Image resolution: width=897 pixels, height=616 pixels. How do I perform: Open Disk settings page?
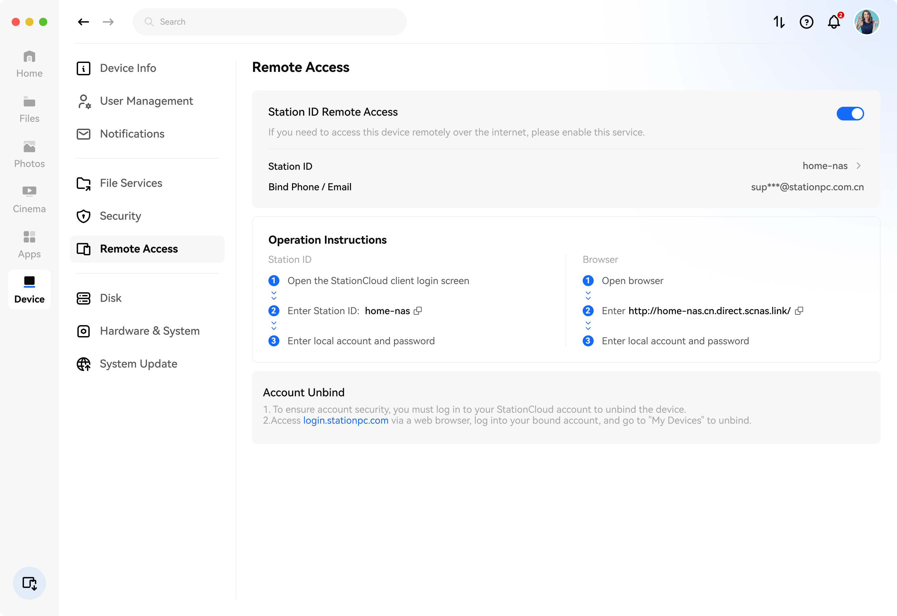[147, 298]
